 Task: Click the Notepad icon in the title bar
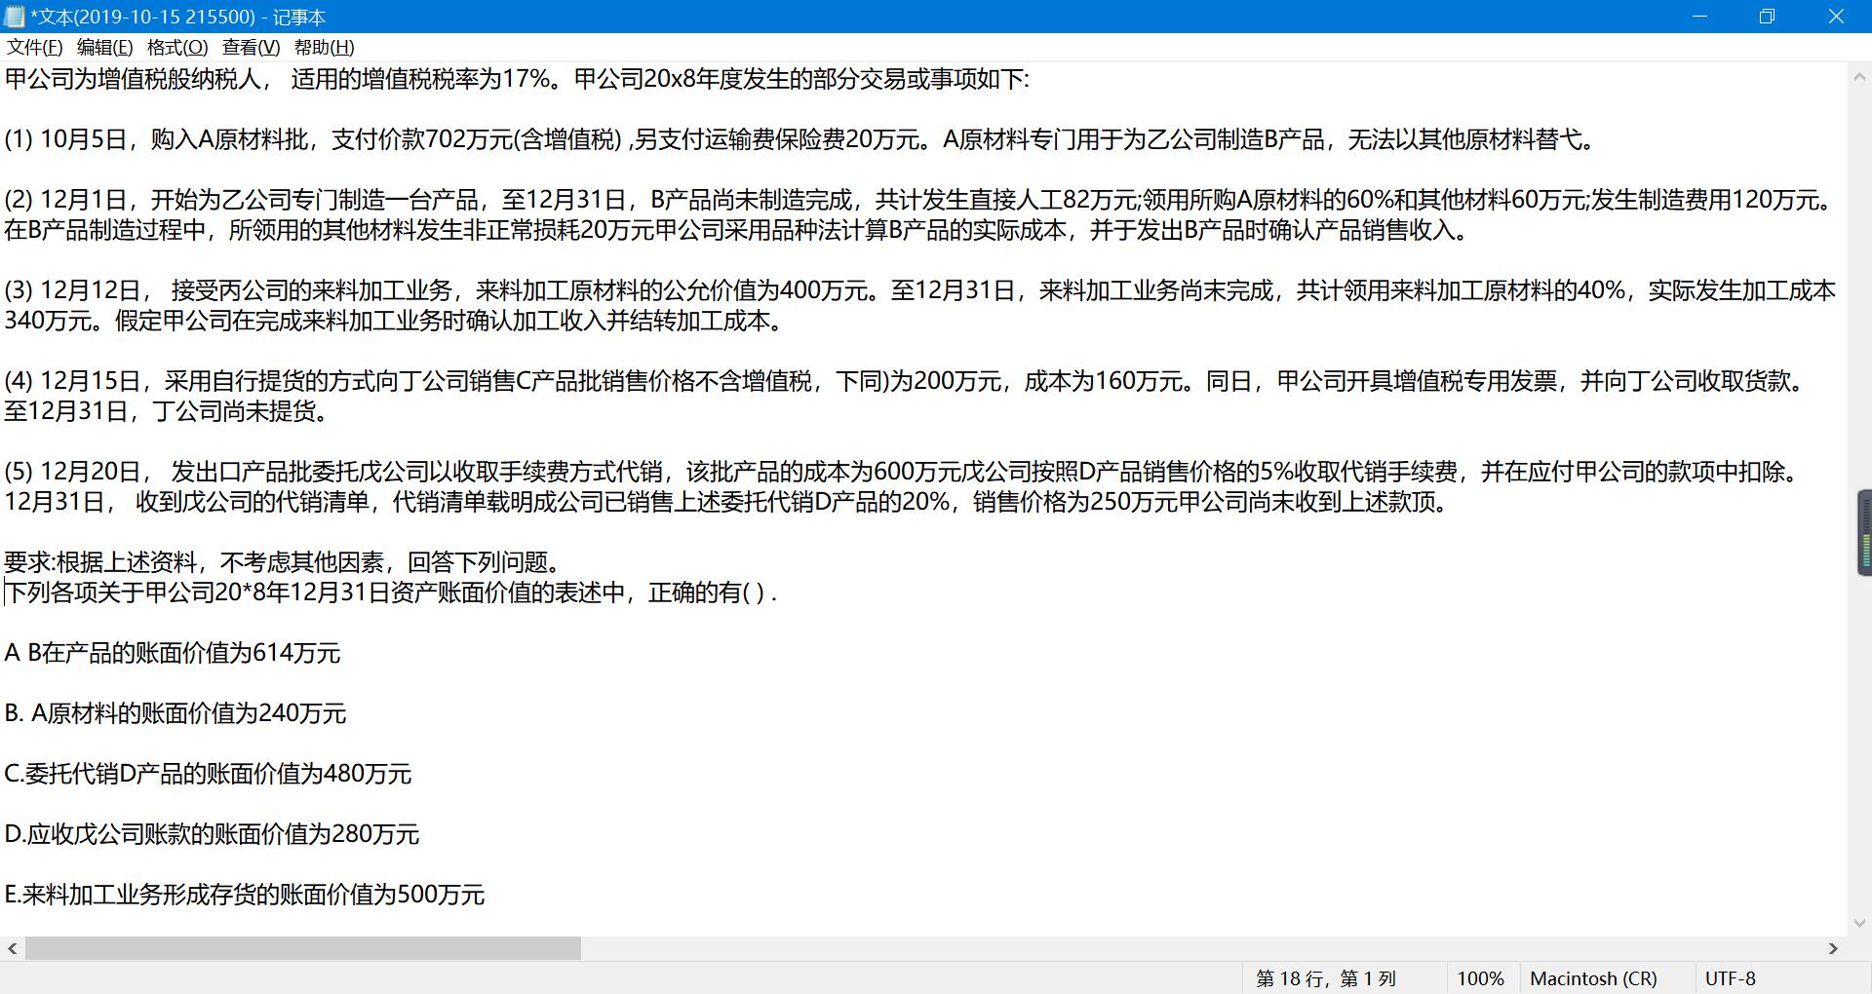pyautogui.click(x=15, y=17)
